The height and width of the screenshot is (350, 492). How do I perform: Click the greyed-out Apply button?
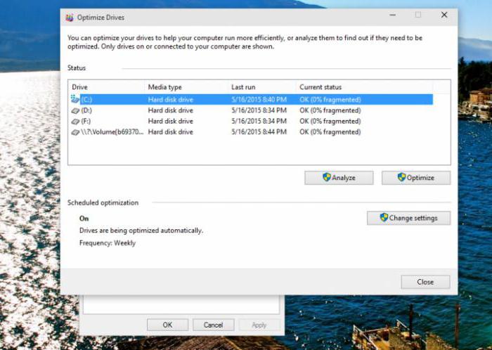(x=259, y=325)
